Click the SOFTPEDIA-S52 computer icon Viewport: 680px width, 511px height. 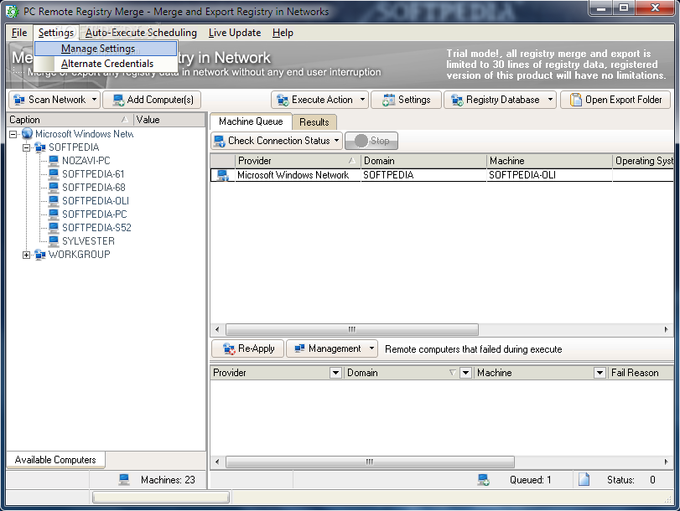(x=54, y=228)
